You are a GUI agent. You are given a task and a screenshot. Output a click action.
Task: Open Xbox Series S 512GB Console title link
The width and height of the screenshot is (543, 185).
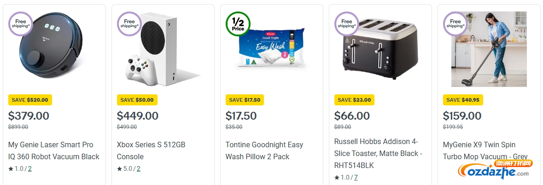tap(151, 150)
